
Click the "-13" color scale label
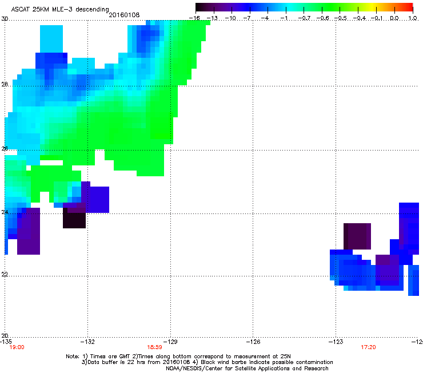coord(212,18)
